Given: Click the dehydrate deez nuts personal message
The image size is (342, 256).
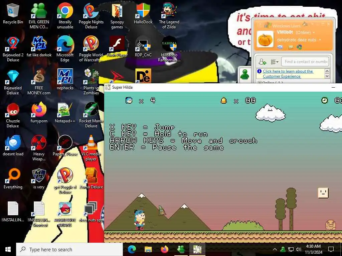Looking at the screenshot, I should 297,40.
